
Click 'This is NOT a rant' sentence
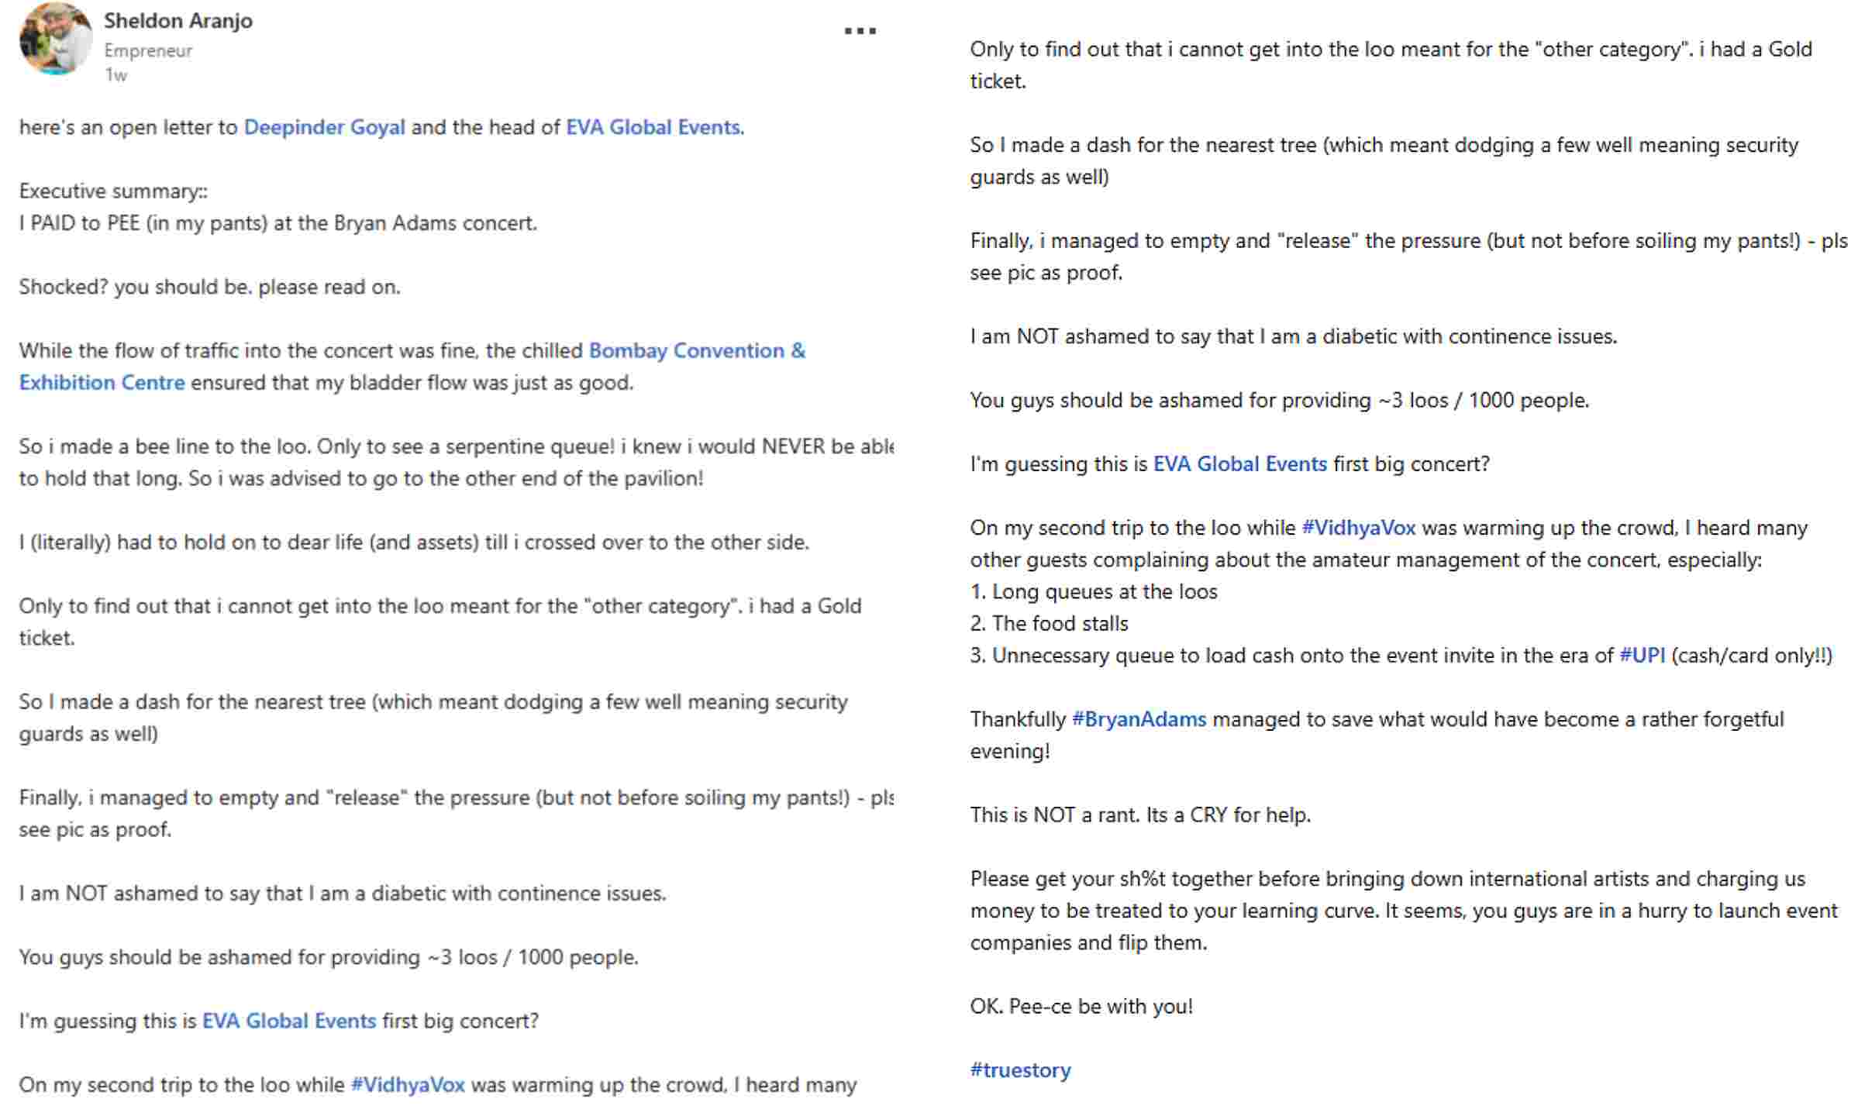point(1139,815)
